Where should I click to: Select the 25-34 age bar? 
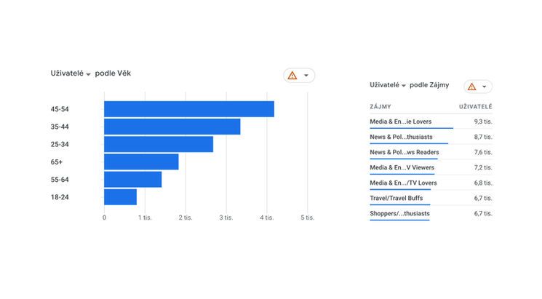pos(159,144)
